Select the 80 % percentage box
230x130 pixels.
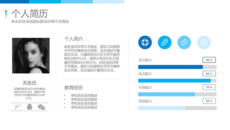(x=209, y=60)
